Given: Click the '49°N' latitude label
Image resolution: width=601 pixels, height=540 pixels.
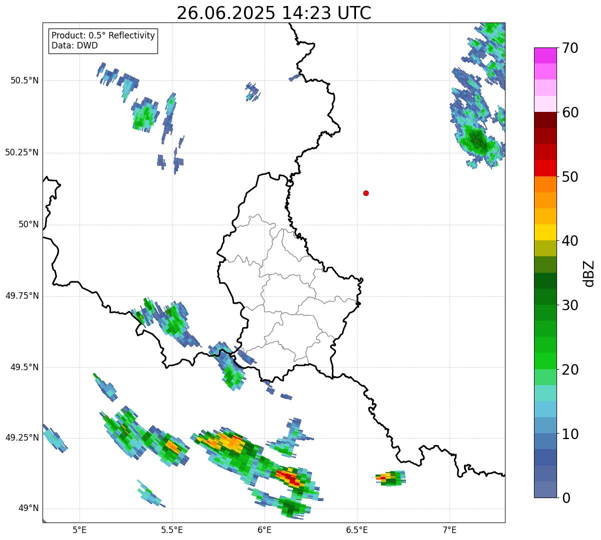Looking at the screenshot, I should click(x=28, y=509).
